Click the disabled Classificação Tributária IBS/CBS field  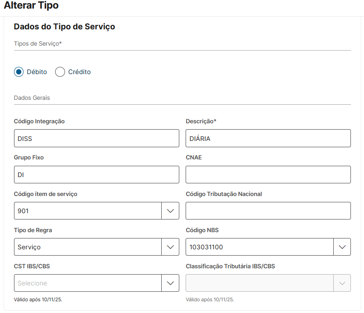pyautogui.click(x=259, y=283)
